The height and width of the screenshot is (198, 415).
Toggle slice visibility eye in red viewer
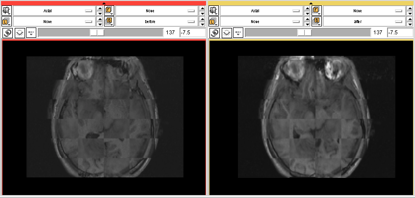pos(20,32)
